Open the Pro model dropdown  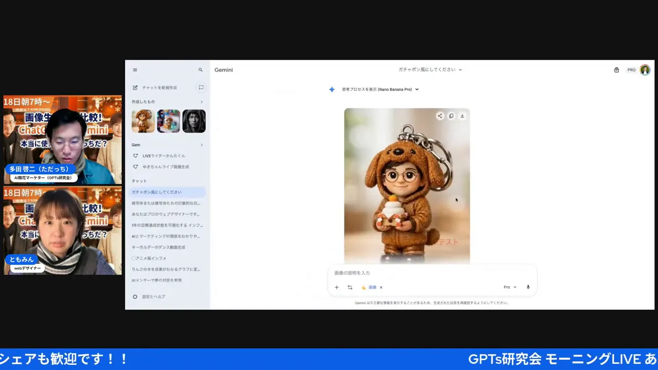click(509, 287)
